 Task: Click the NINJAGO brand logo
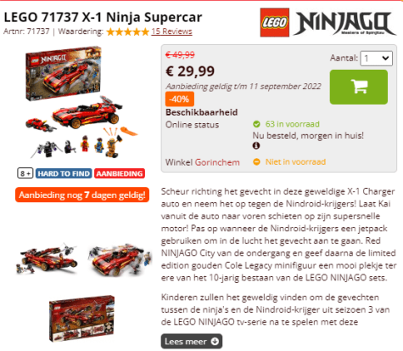point(344,23)
